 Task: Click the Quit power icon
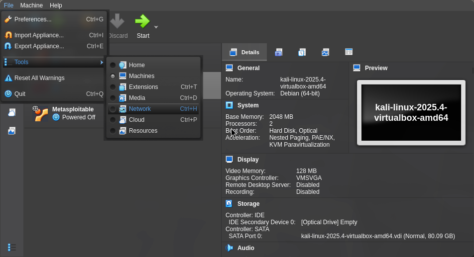click(8, 94)
